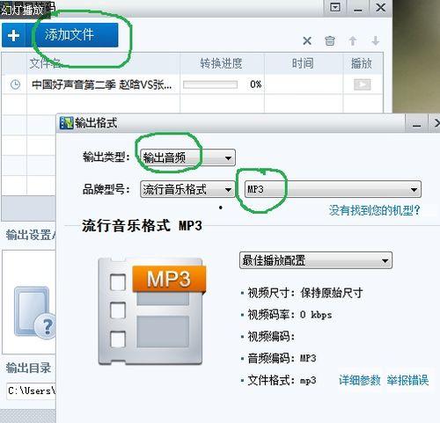This screenshot has width=440, height=423.
Task: Open the 输出类型 dropdown showing 输出音频
Action: [x=187, y=157]
